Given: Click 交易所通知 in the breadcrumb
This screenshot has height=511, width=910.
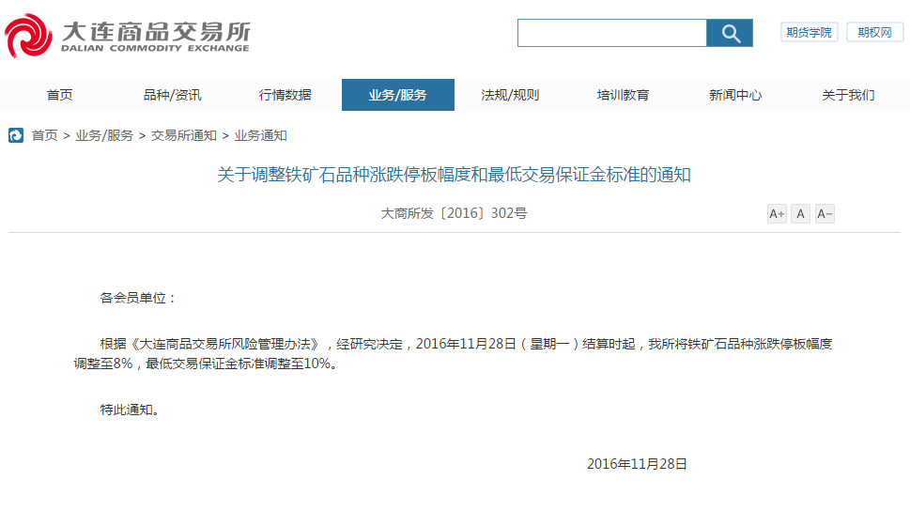Looking at the screenshot, I should click(184, 135).
